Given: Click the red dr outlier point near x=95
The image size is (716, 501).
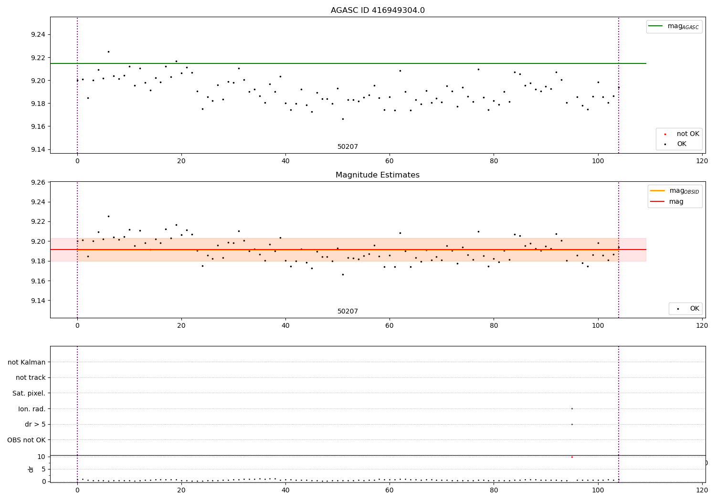Looking at the screenshot, I should [572, 457].
